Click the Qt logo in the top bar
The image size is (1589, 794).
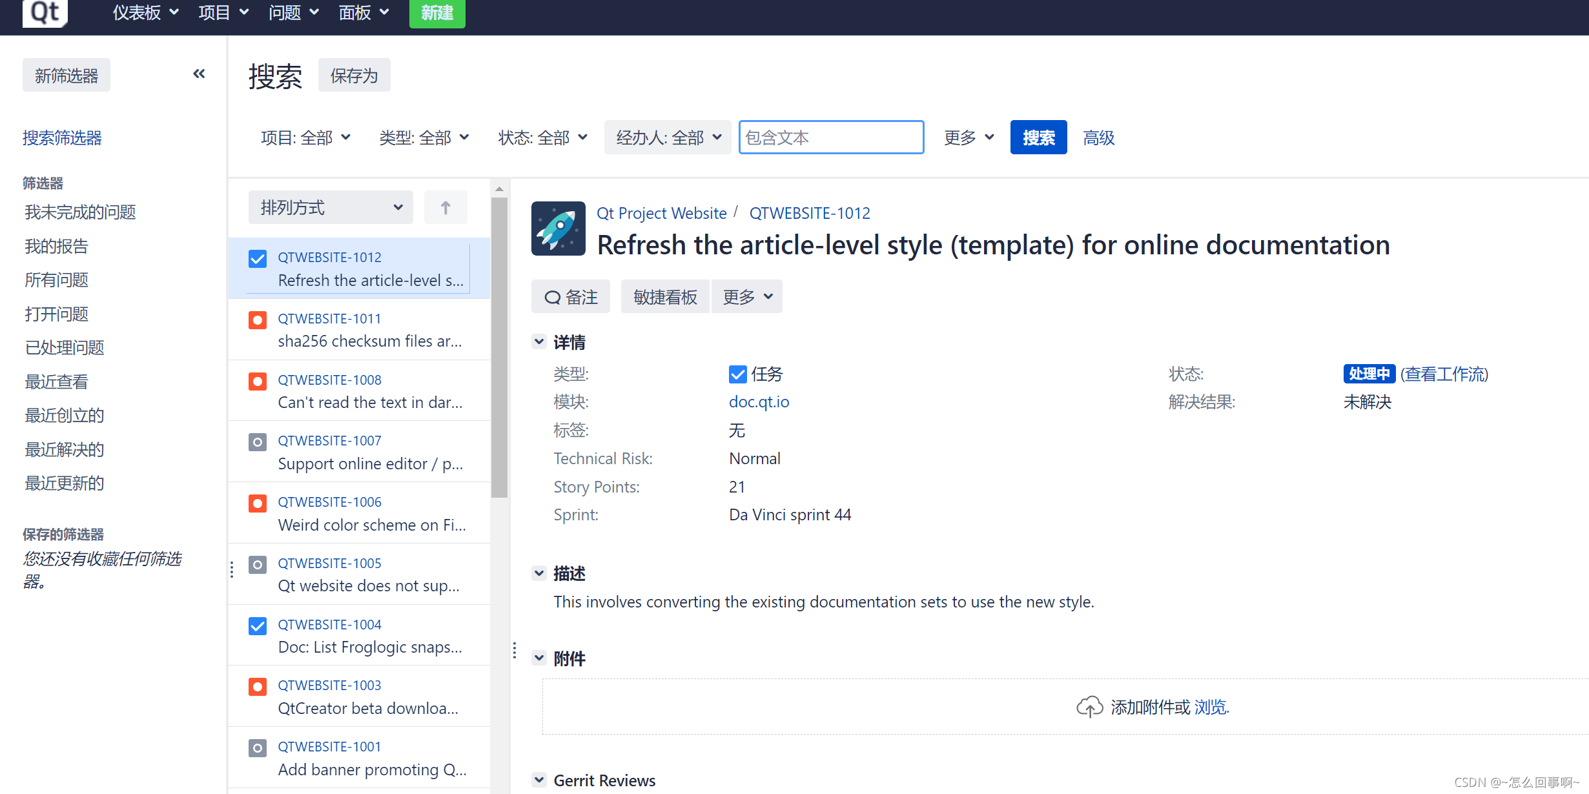coord(44,13)
